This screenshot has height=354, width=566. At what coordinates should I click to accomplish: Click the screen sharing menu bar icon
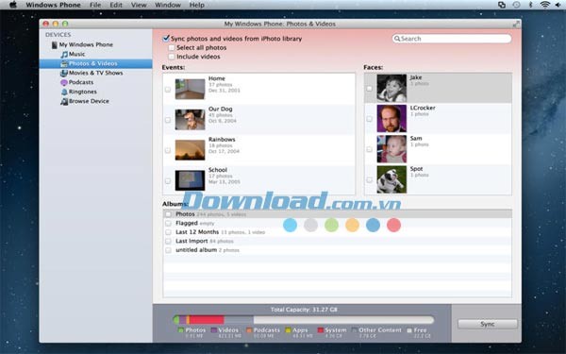[502, 5]
